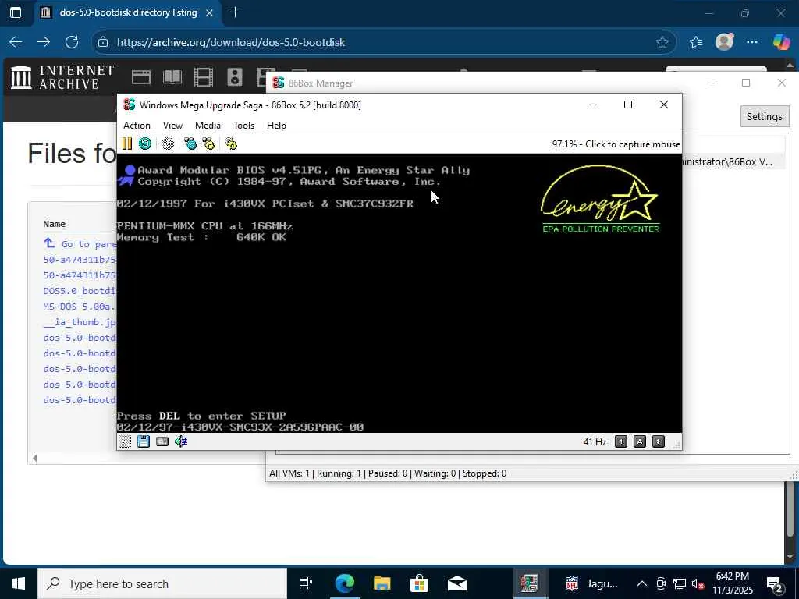
Task: Hit the teal hard reset icon in 86Box toolbar
Action: click(x=145, y=144)
